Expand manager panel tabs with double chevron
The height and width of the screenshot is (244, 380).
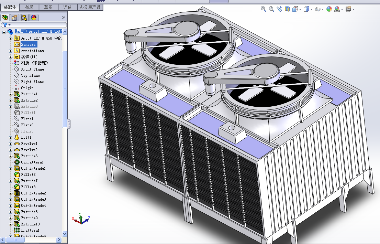click(x=64, y=18)
